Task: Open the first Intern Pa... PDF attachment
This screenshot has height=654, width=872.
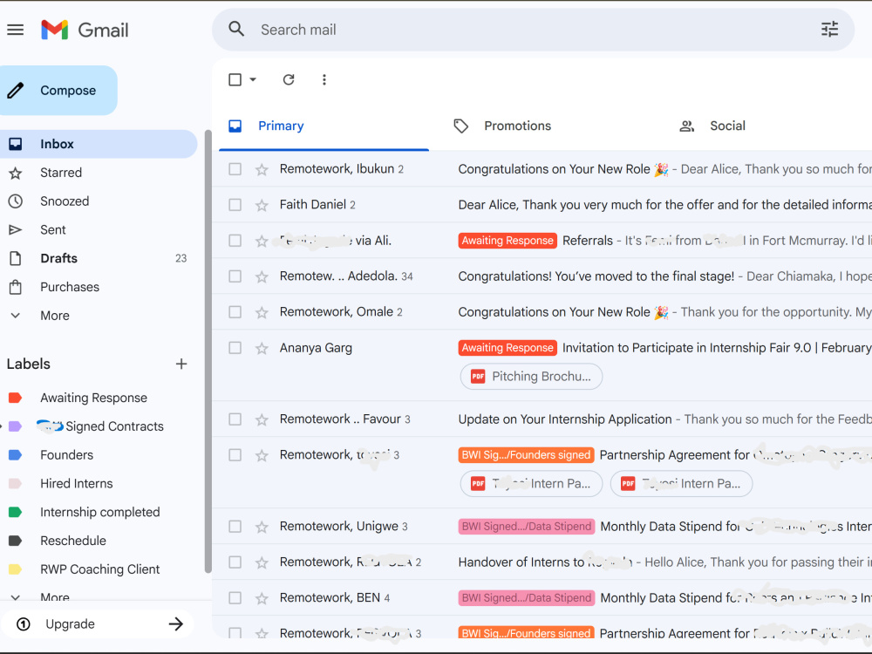Action: tap(532, 484)
